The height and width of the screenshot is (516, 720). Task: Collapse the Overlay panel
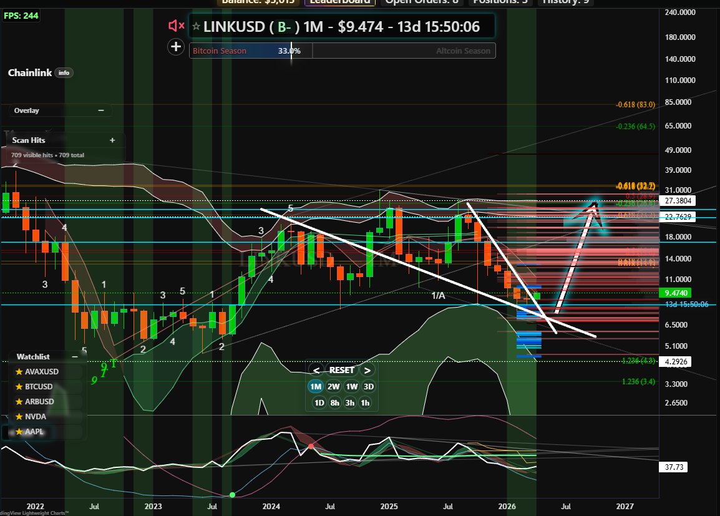101,110
